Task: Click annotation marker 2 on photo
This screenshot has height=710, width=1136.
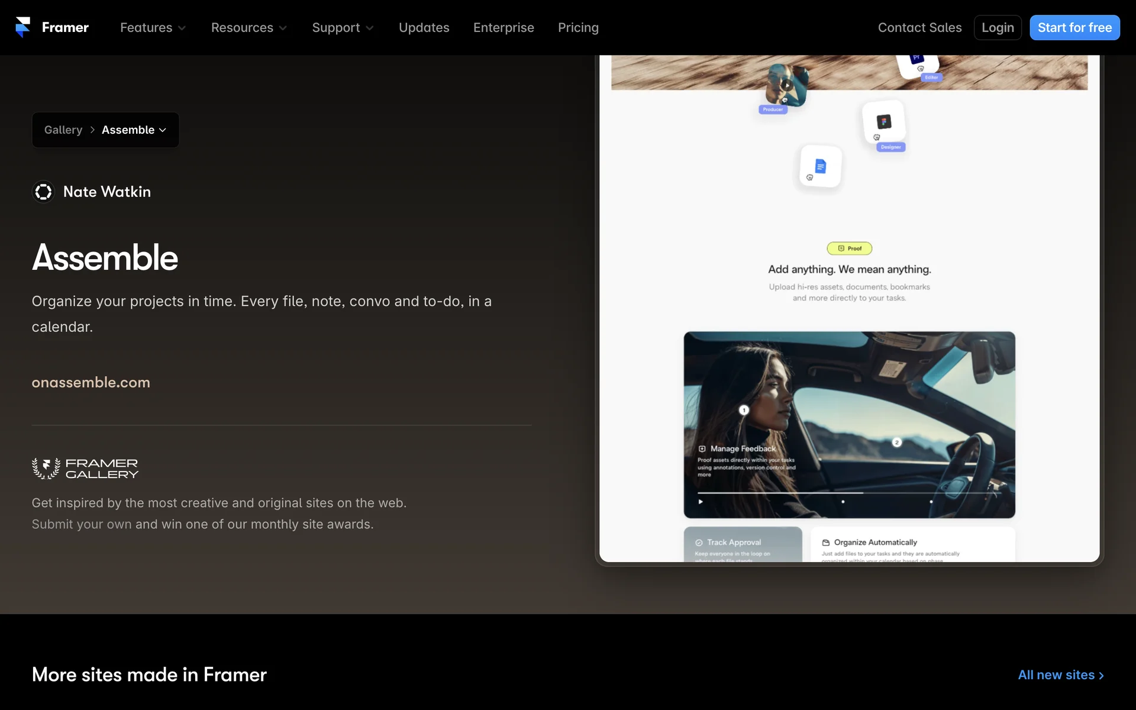Action: 896,443
